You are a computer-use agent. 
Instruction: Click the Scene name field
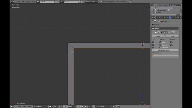[71, 2]
